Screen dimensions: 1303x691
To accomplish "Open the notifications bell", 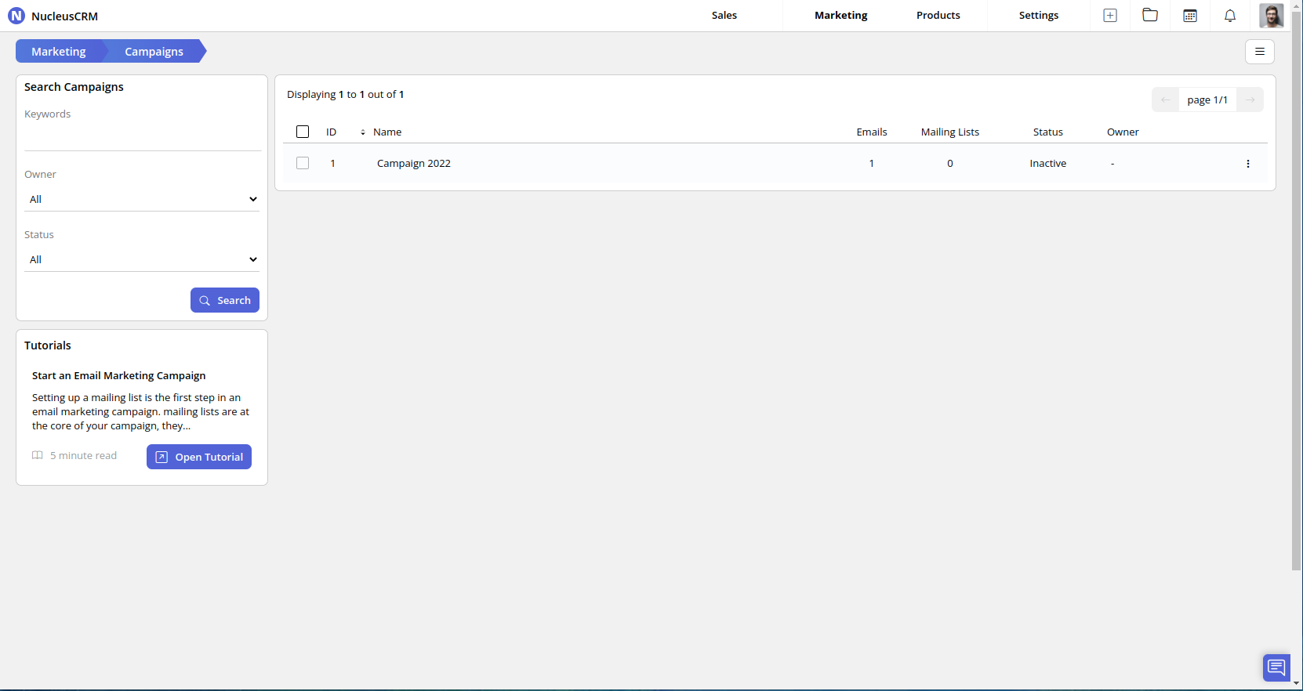I will [1230, 16].
